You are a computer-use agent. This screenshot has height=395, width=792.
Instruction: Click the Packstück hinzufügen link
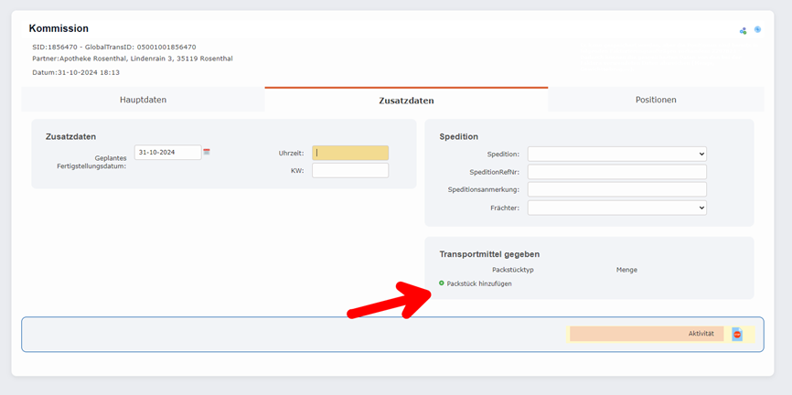point(479,283)
